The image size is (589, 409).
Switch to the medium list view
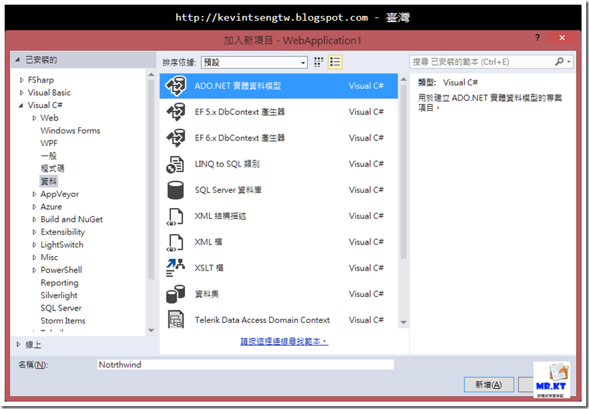335,62
